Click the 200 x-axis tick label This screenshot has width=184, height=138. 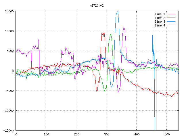tap(76, 134)
